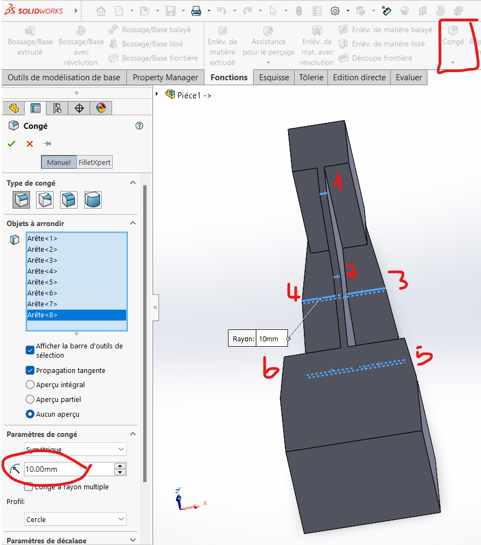Select the Aperçu intégral radio button
Viewport: 481px width, 545px height.
[x=30, y=385]
